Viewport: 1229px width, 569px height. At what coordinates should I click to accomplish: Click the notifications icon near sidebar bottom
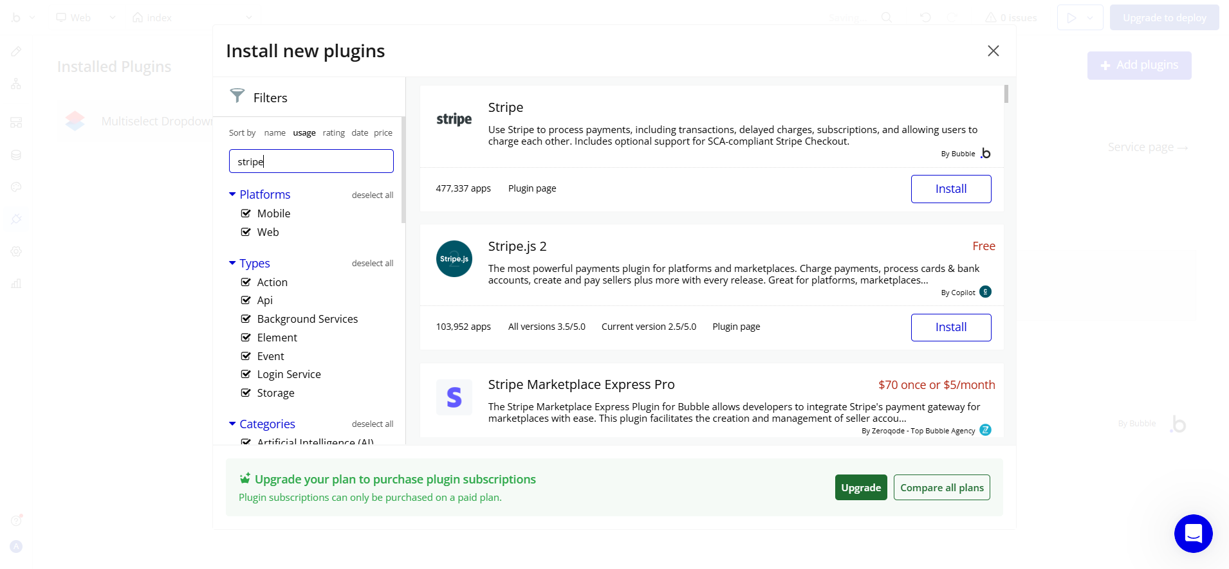tap(16, 520)
